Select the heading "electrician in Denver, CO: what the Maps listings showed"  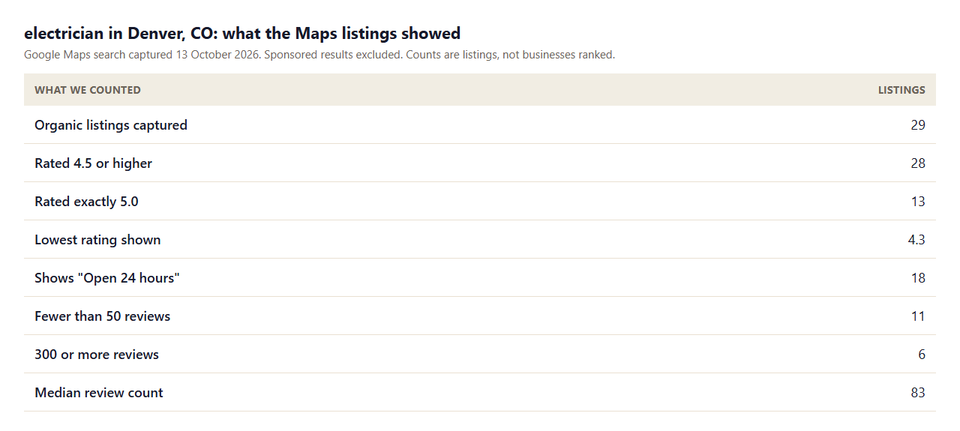coord(242,33)
